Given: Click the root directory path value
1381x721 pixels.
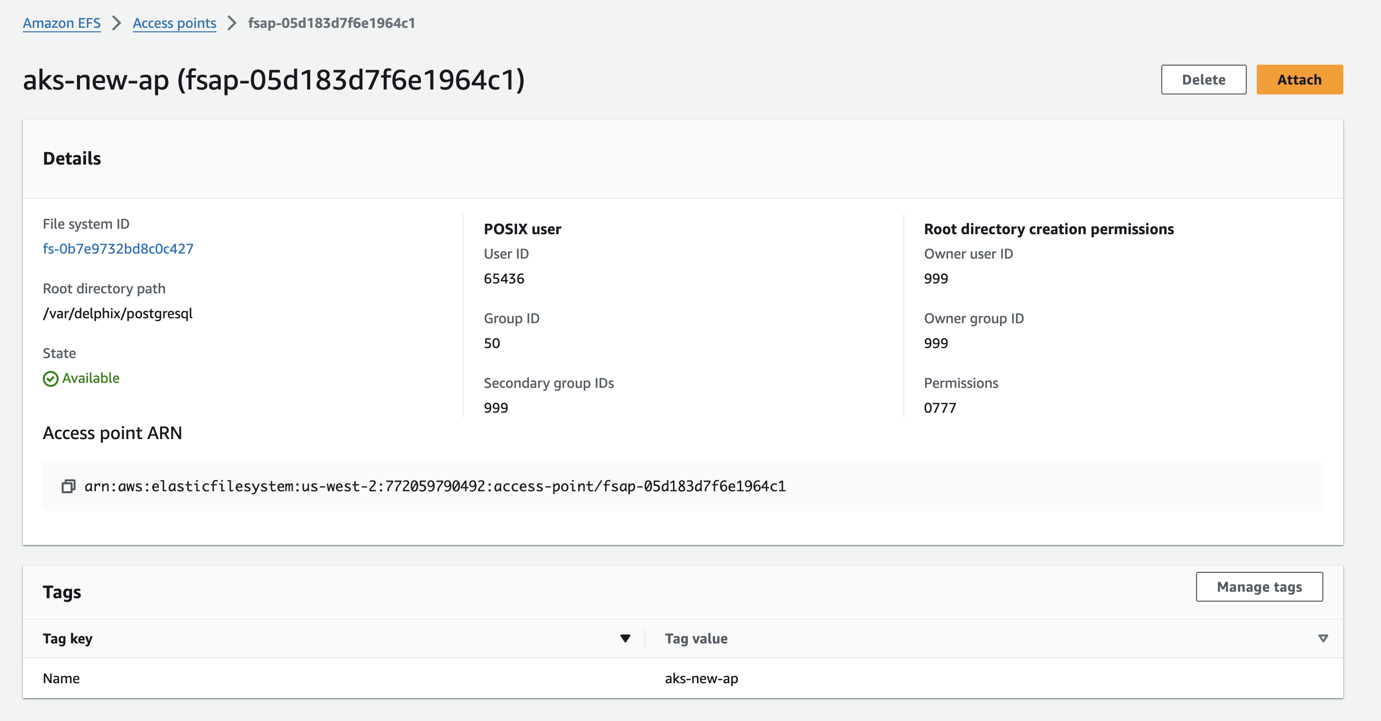Looking at the screenshot, I should (117, 314).
